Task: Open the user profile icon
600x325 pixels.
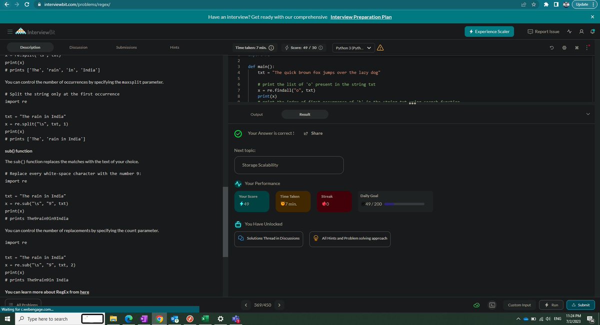Action: coord(581,31)
